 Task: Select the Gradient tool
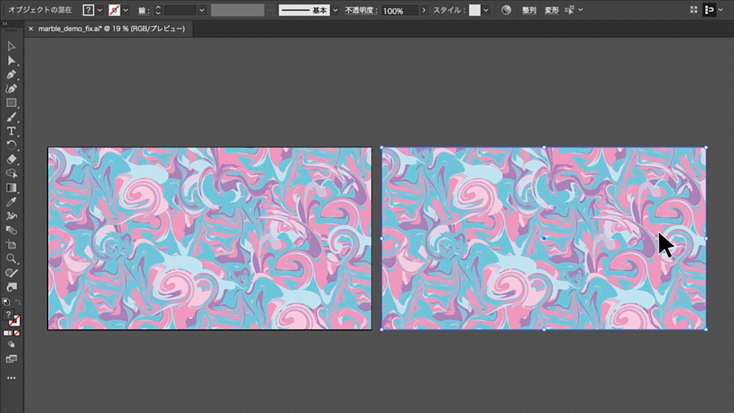click(x=11, y=188)
